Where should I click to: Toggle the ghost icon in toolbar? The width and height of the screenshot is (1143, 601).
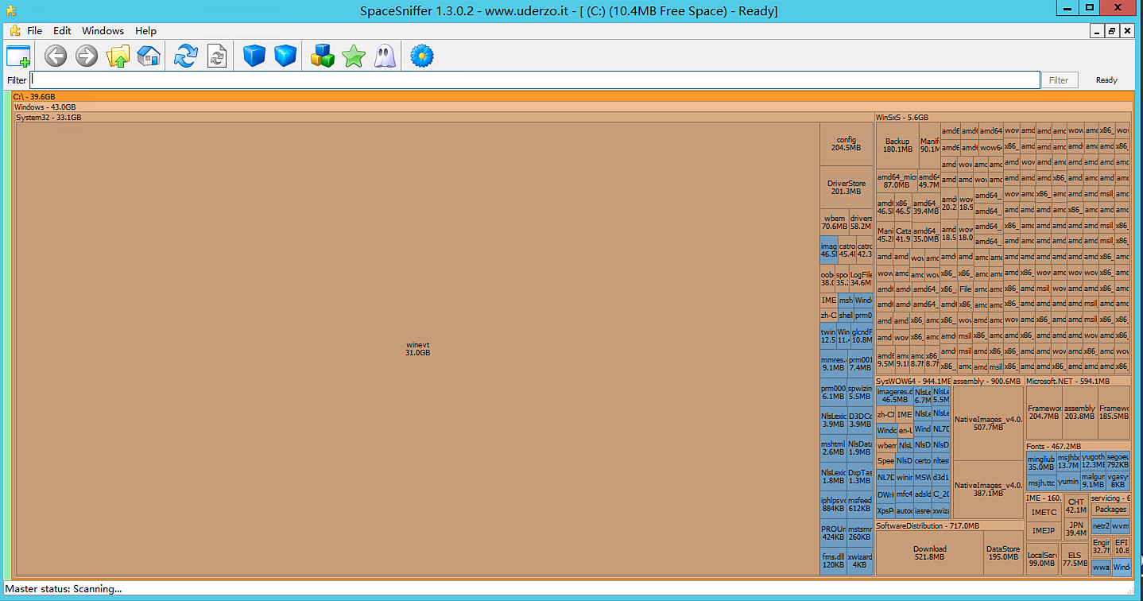point(385,56)
